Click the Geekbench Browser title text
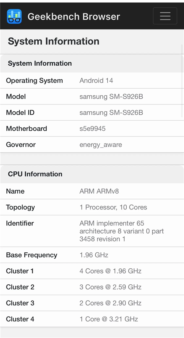The image size is (184, 338). click(x=74, y=17)
